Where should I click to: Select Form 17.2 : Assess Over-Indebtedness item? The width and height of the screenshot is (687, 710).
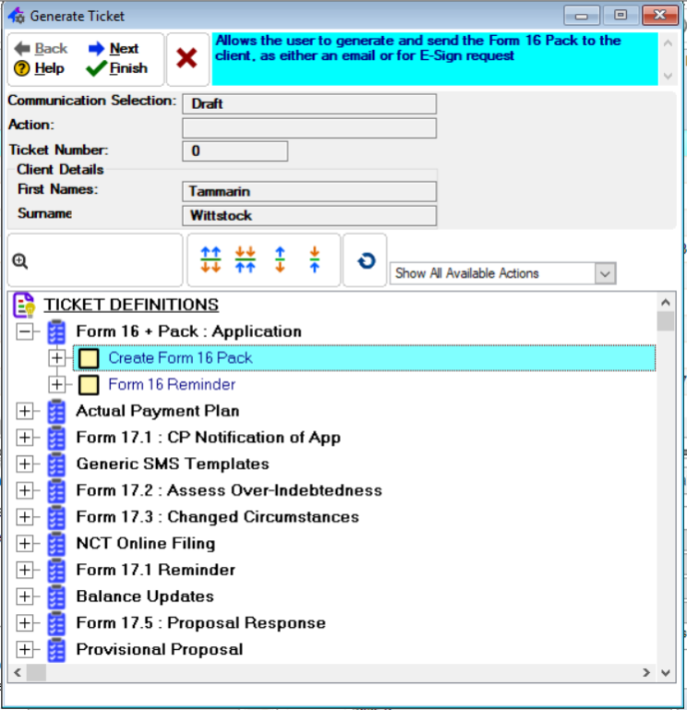coord(228,490)
